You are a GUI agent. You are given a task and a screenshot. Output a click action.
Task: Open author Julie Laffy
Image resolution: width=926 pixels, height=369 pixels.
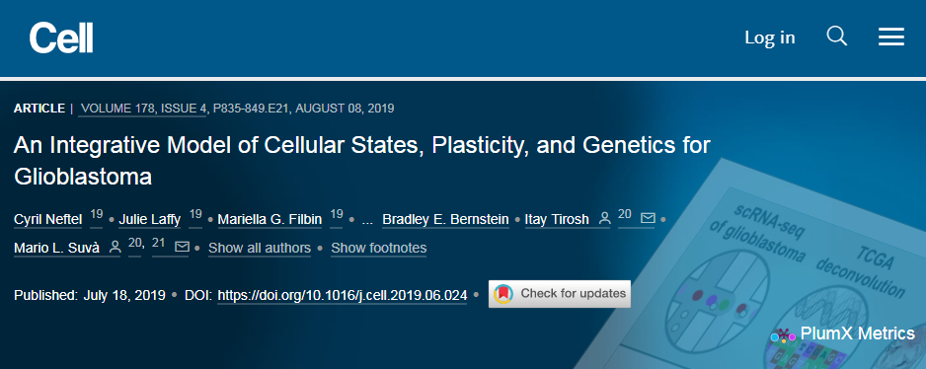tap(150, 220)
